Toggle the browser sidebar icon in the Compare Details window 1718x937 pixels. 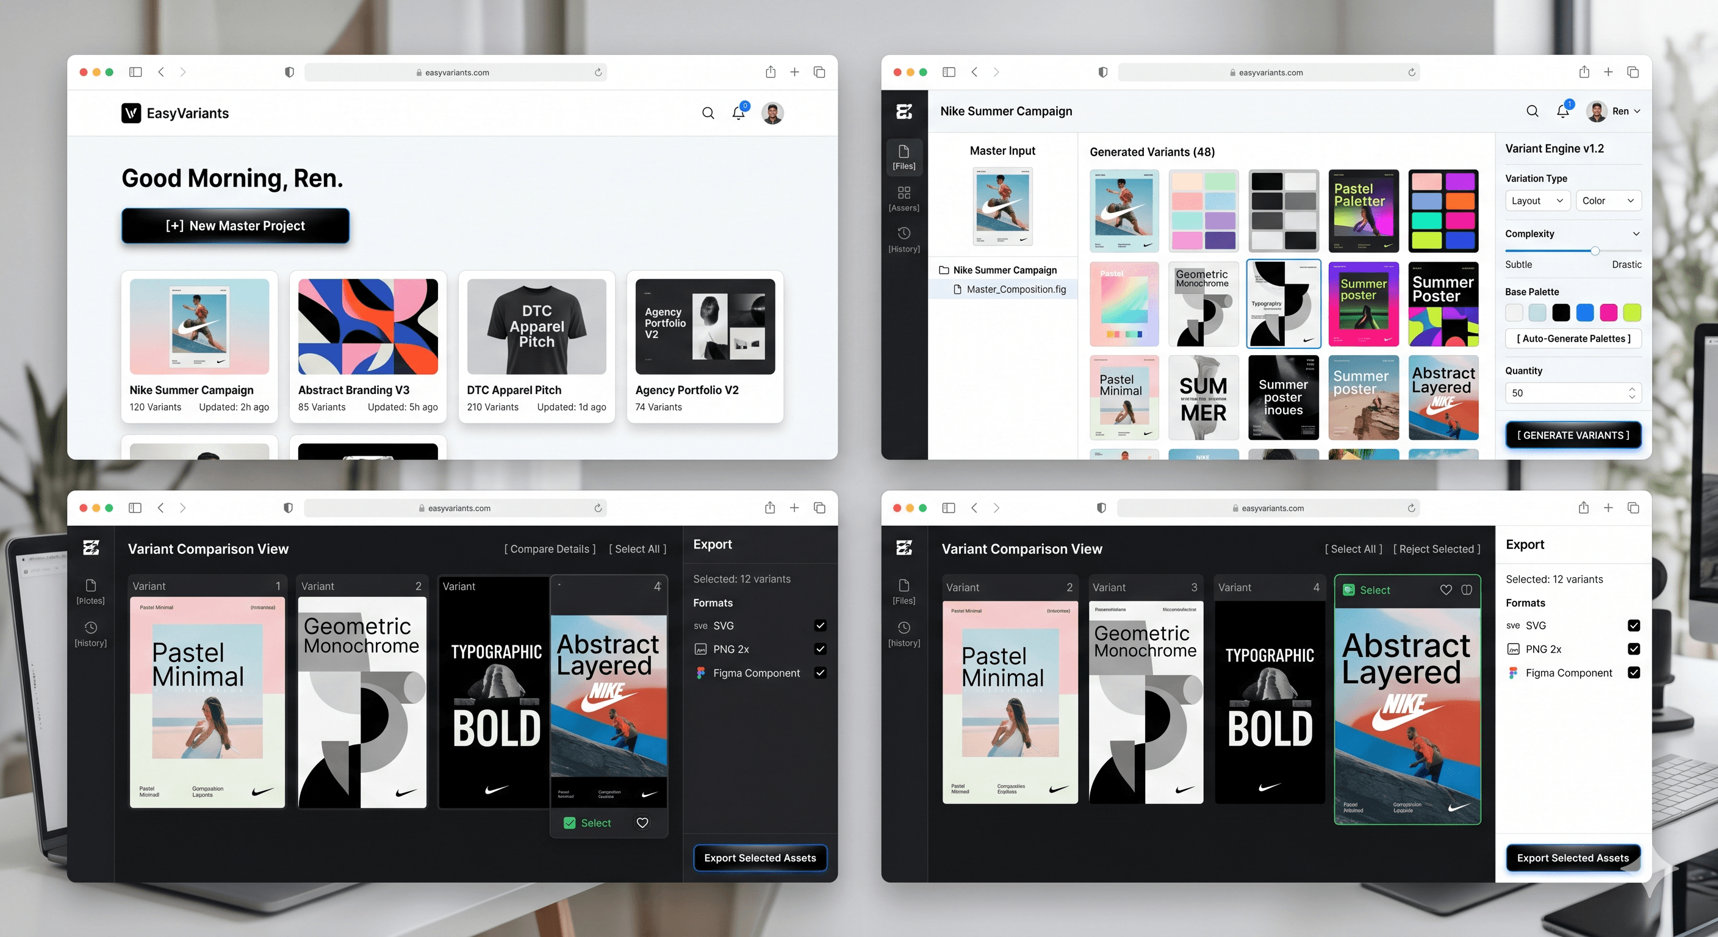click(x=135, y=508)
